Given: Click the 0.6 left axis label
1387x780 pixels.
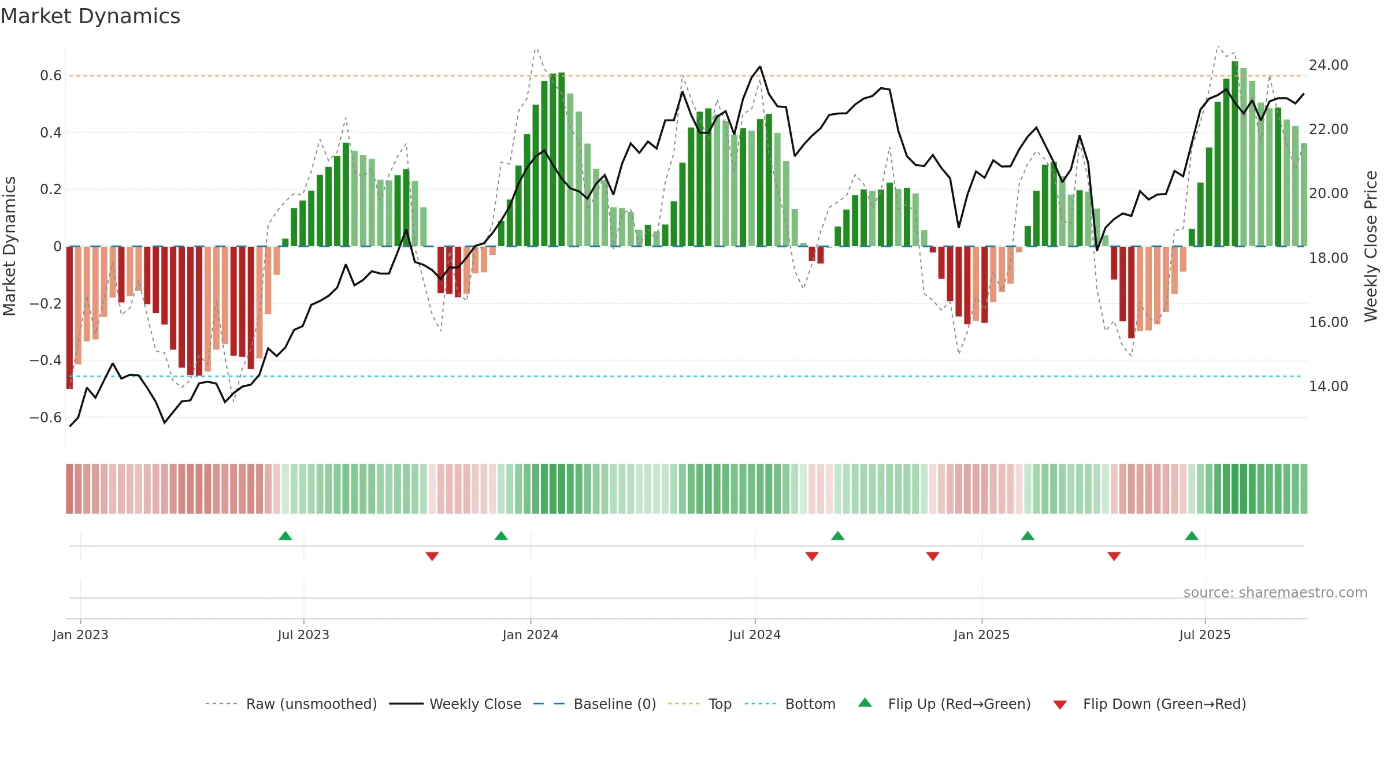Looking at the screenshot, I should [51, 76].
